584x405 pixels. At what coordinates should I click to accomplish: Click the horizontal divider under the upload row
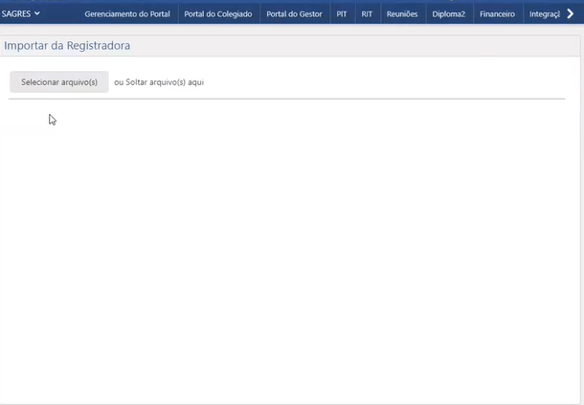point(287,99)
